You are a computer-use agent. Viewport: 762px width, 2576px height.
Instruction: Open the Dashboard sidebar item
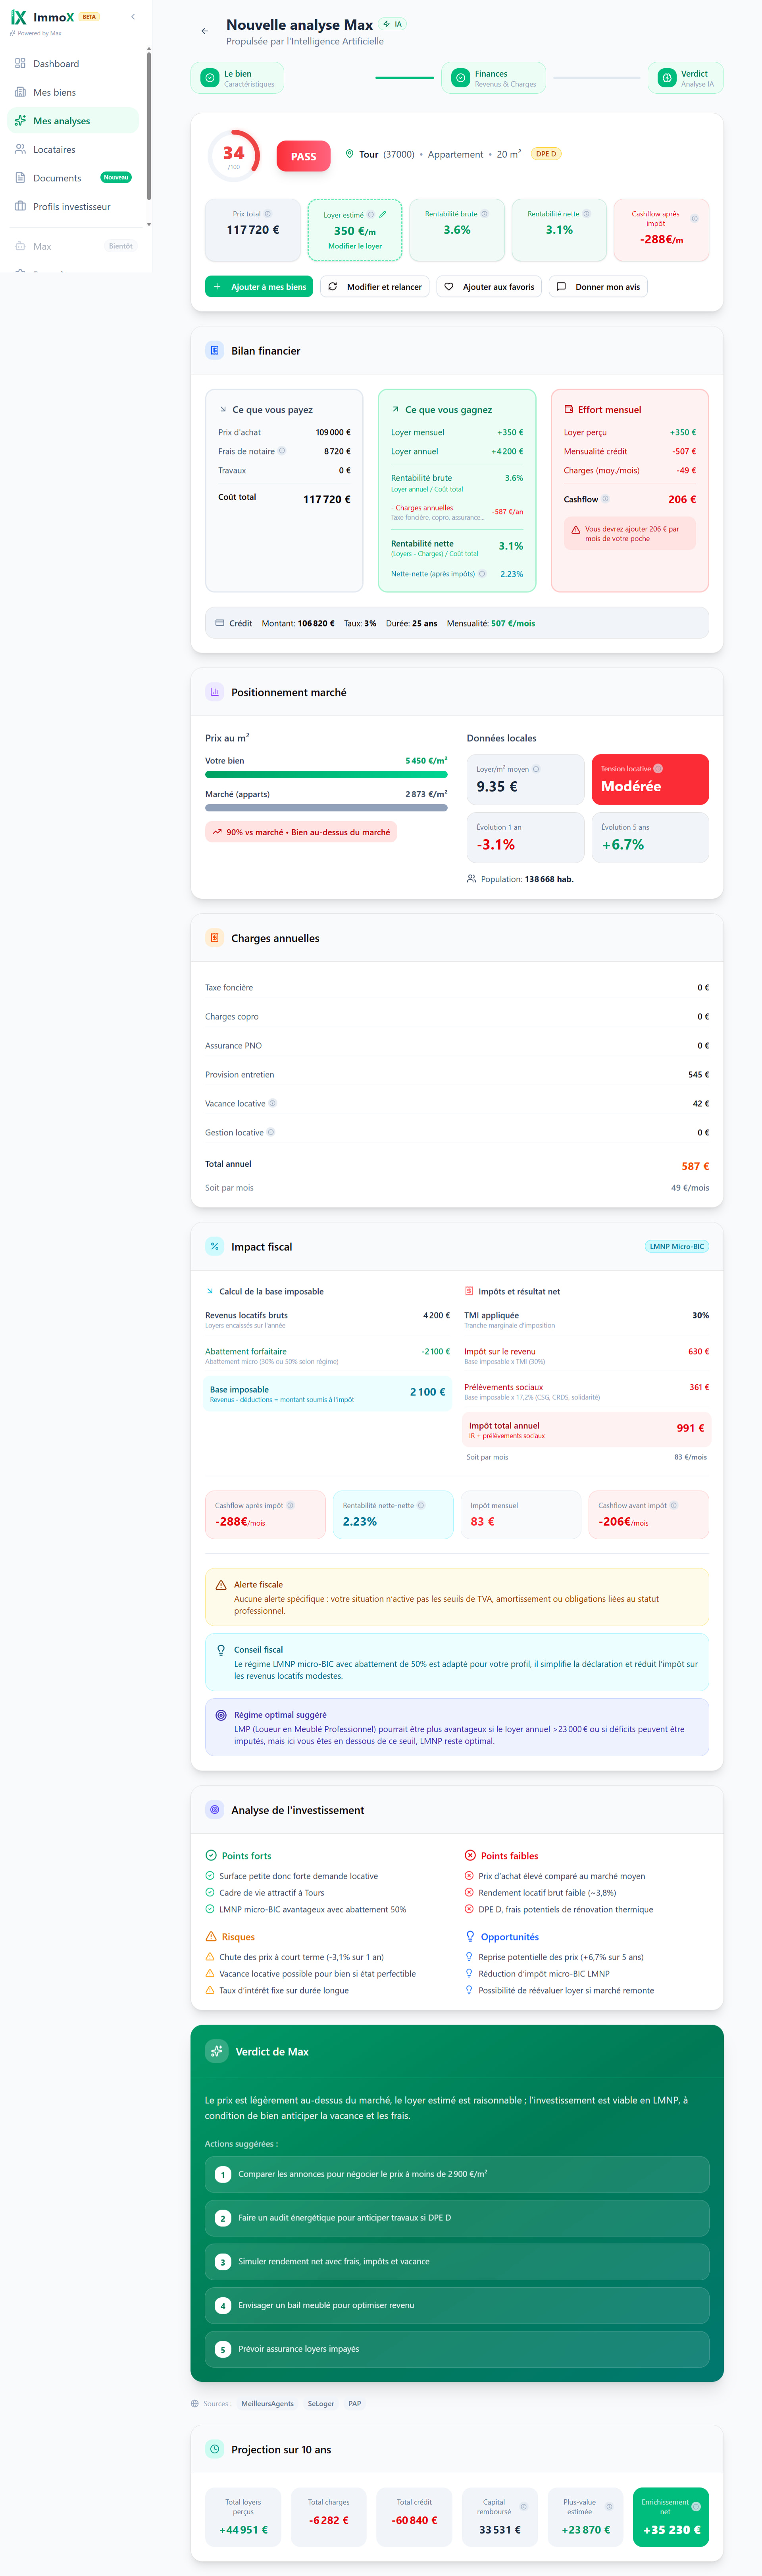[56, 64]
